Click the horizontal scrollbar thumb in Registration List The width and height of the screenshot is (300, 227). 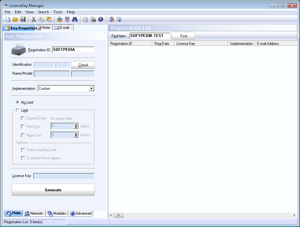119,215
